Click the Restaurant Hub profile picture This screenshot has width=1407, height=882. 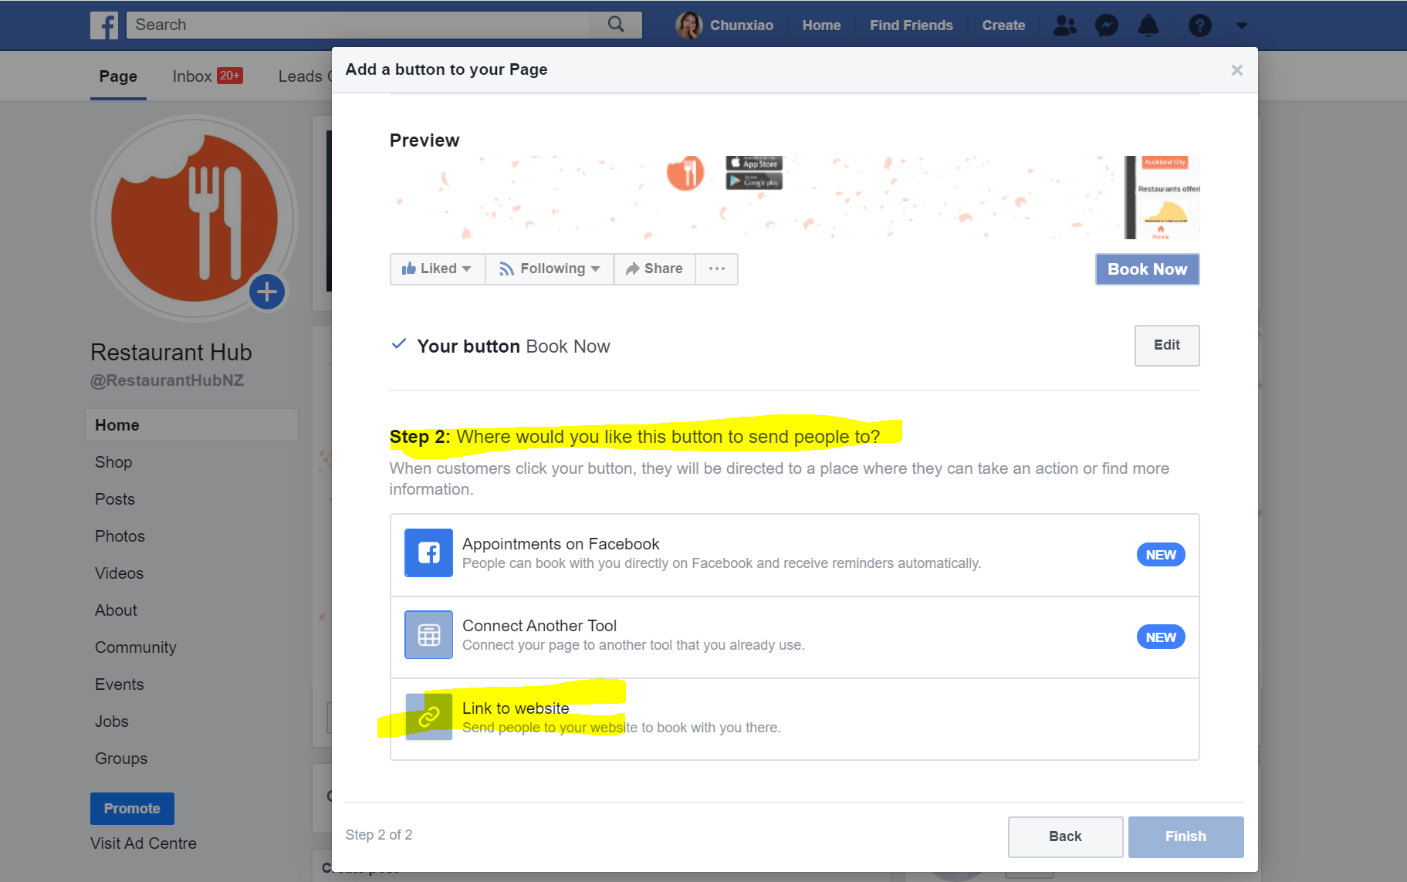(x=194, y=218)
